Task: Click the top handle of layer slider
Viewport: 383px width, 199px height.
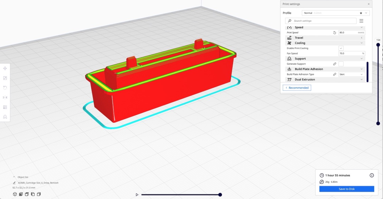Action: pos(378,45)
